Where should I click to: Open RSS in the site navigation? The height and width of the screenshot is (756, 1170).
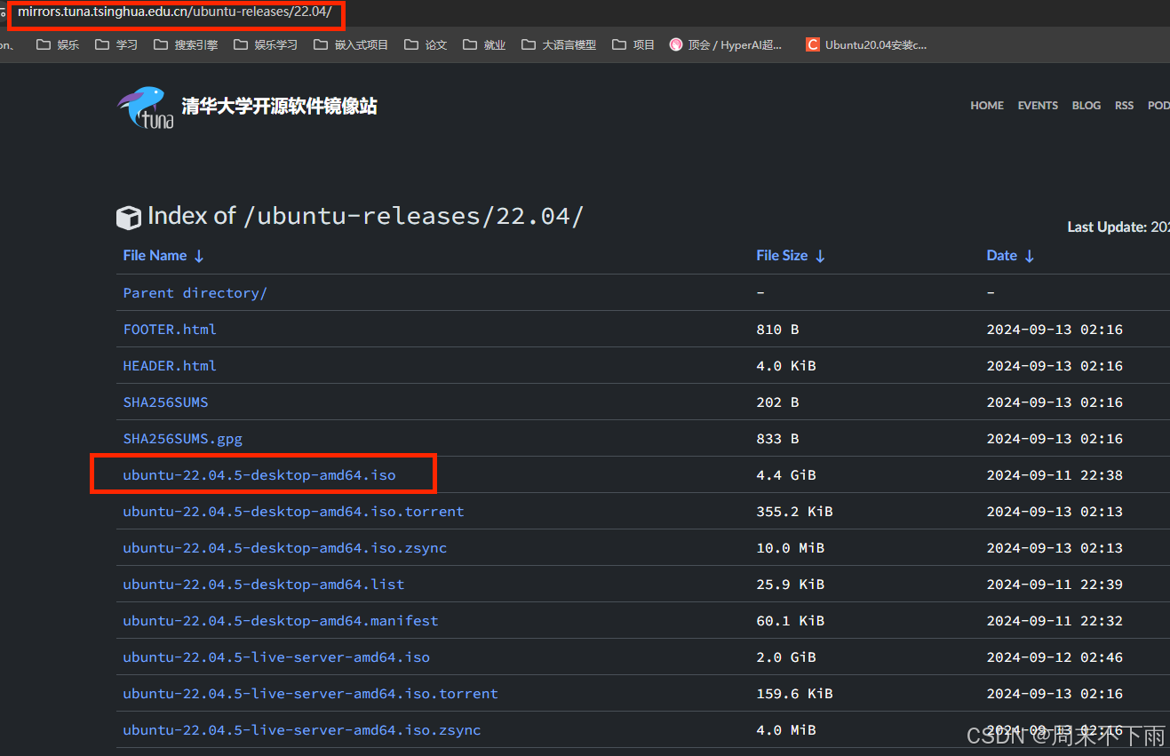pyautogui.click(x=1125, y=105)
